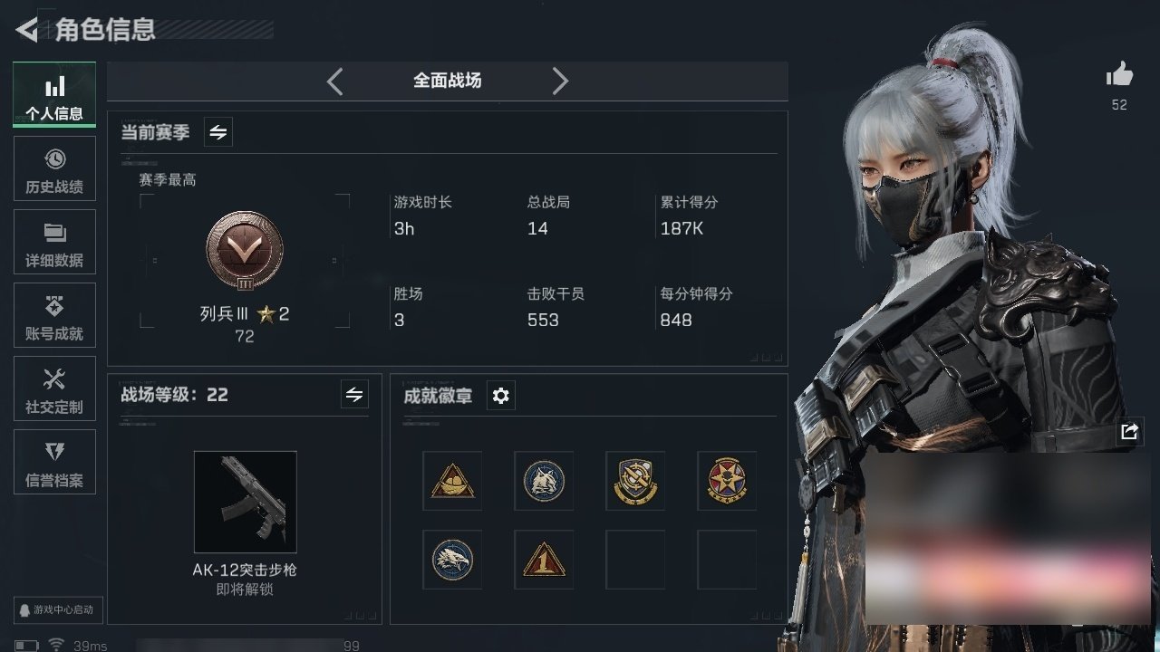Switch to next mode with right chevron
This screenshot has height=652, width=1160.
pyautogui.click(x=560, y=81)
